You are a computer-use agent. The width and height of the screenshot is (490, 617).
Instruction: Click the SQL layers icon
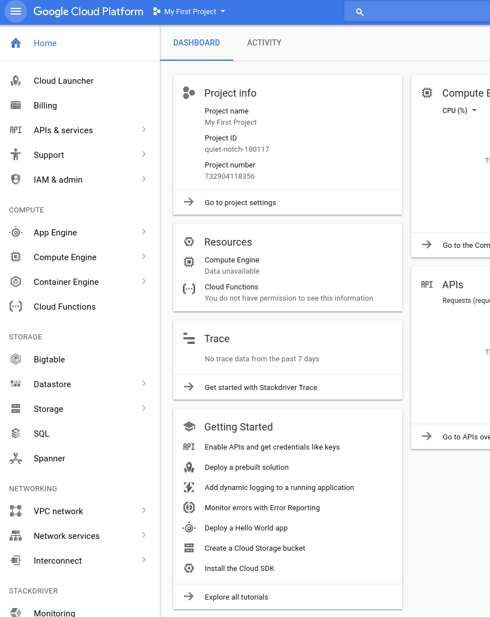tap(16, 433)
